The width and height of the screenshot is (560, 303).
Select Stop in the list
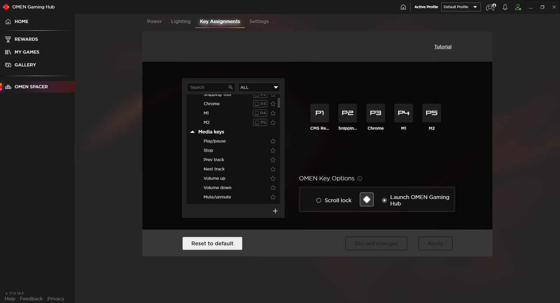point(208,150)
